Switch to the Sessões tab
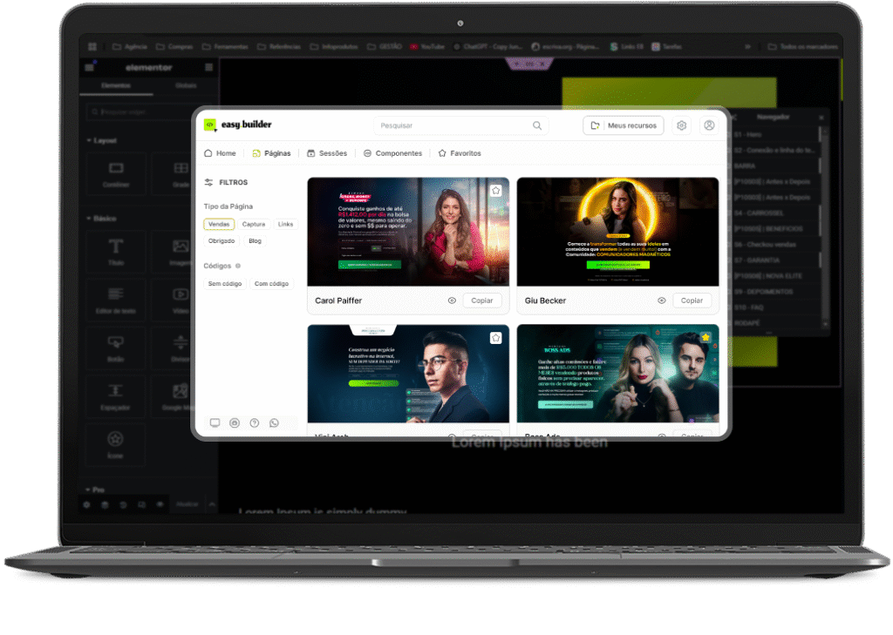893x635 pixels. point(327,153)
